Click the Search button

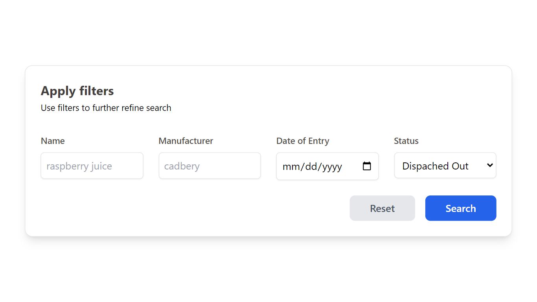460,208
